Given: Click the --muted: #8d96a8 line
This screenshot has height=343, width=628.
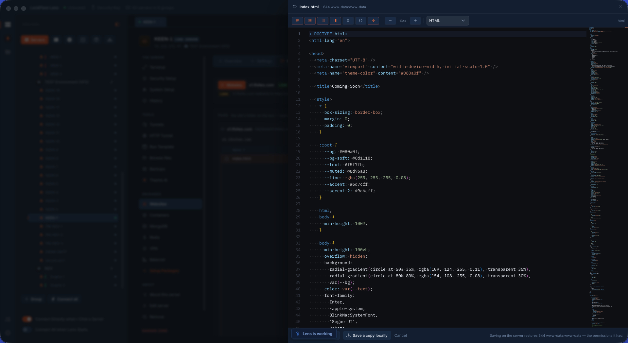Looking at the screenshot, I should click(x=346, y=171).
